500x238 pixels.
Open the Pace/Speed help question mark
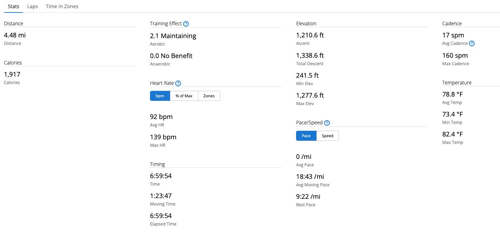(327, 123)
